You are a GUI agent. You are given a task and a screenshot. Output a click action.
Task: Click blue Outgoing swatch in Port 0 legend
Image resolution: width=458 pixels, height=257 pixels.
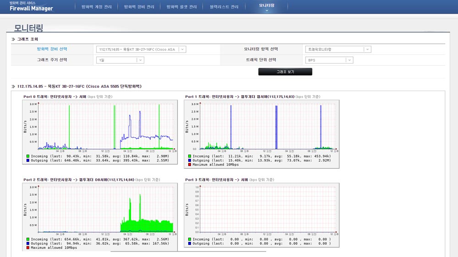pos(28,161)
